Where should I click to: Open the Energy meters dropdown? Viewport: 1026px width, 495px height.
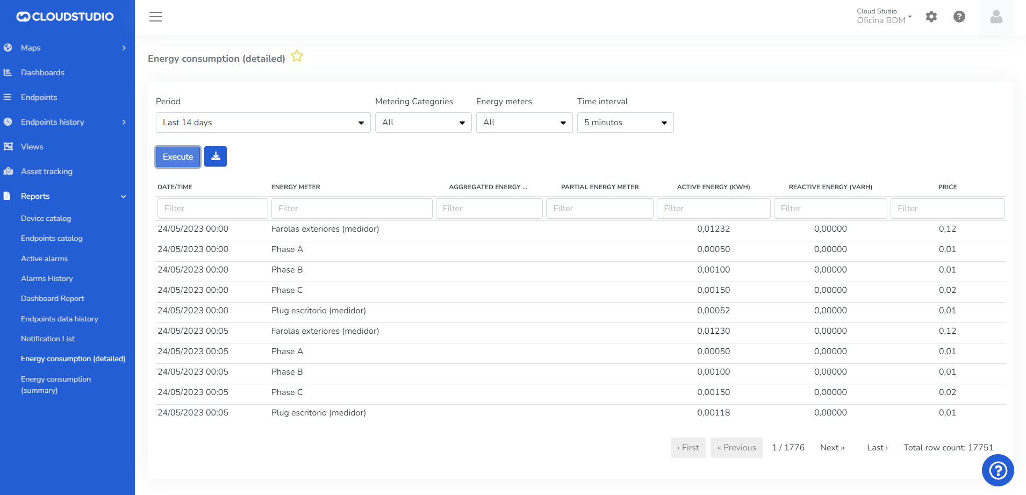524,123
